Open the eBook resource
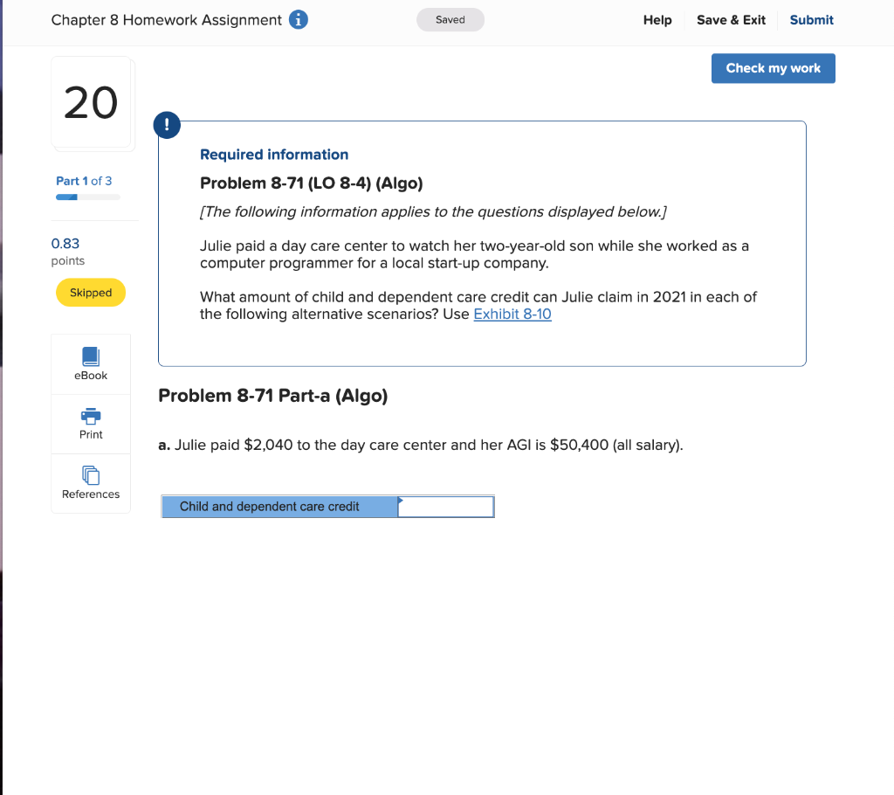Viewport: 894px width, 795px height. point(90,356)
